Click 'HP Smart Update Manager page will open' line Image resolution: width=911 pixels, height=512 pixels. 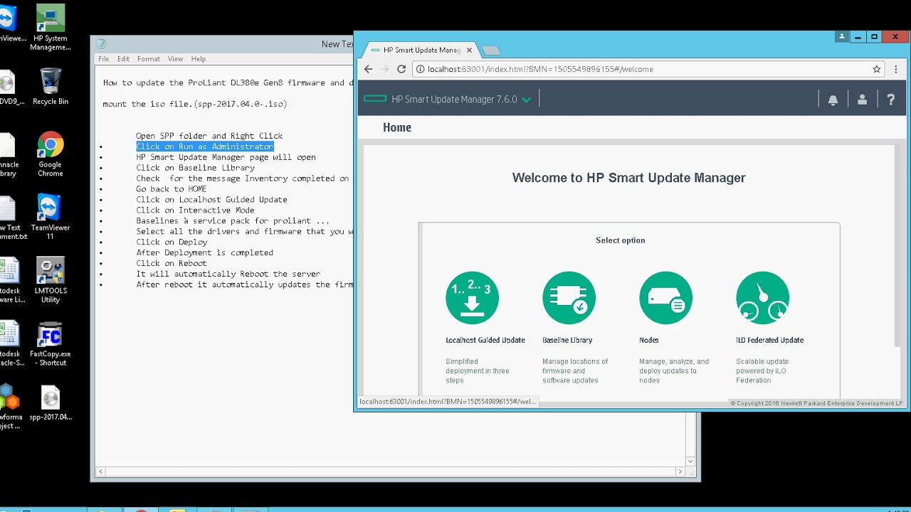pos(226,157)
